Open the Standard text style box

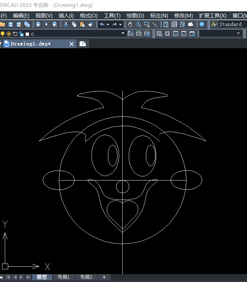pyautogui.click(x=233, y=24)
